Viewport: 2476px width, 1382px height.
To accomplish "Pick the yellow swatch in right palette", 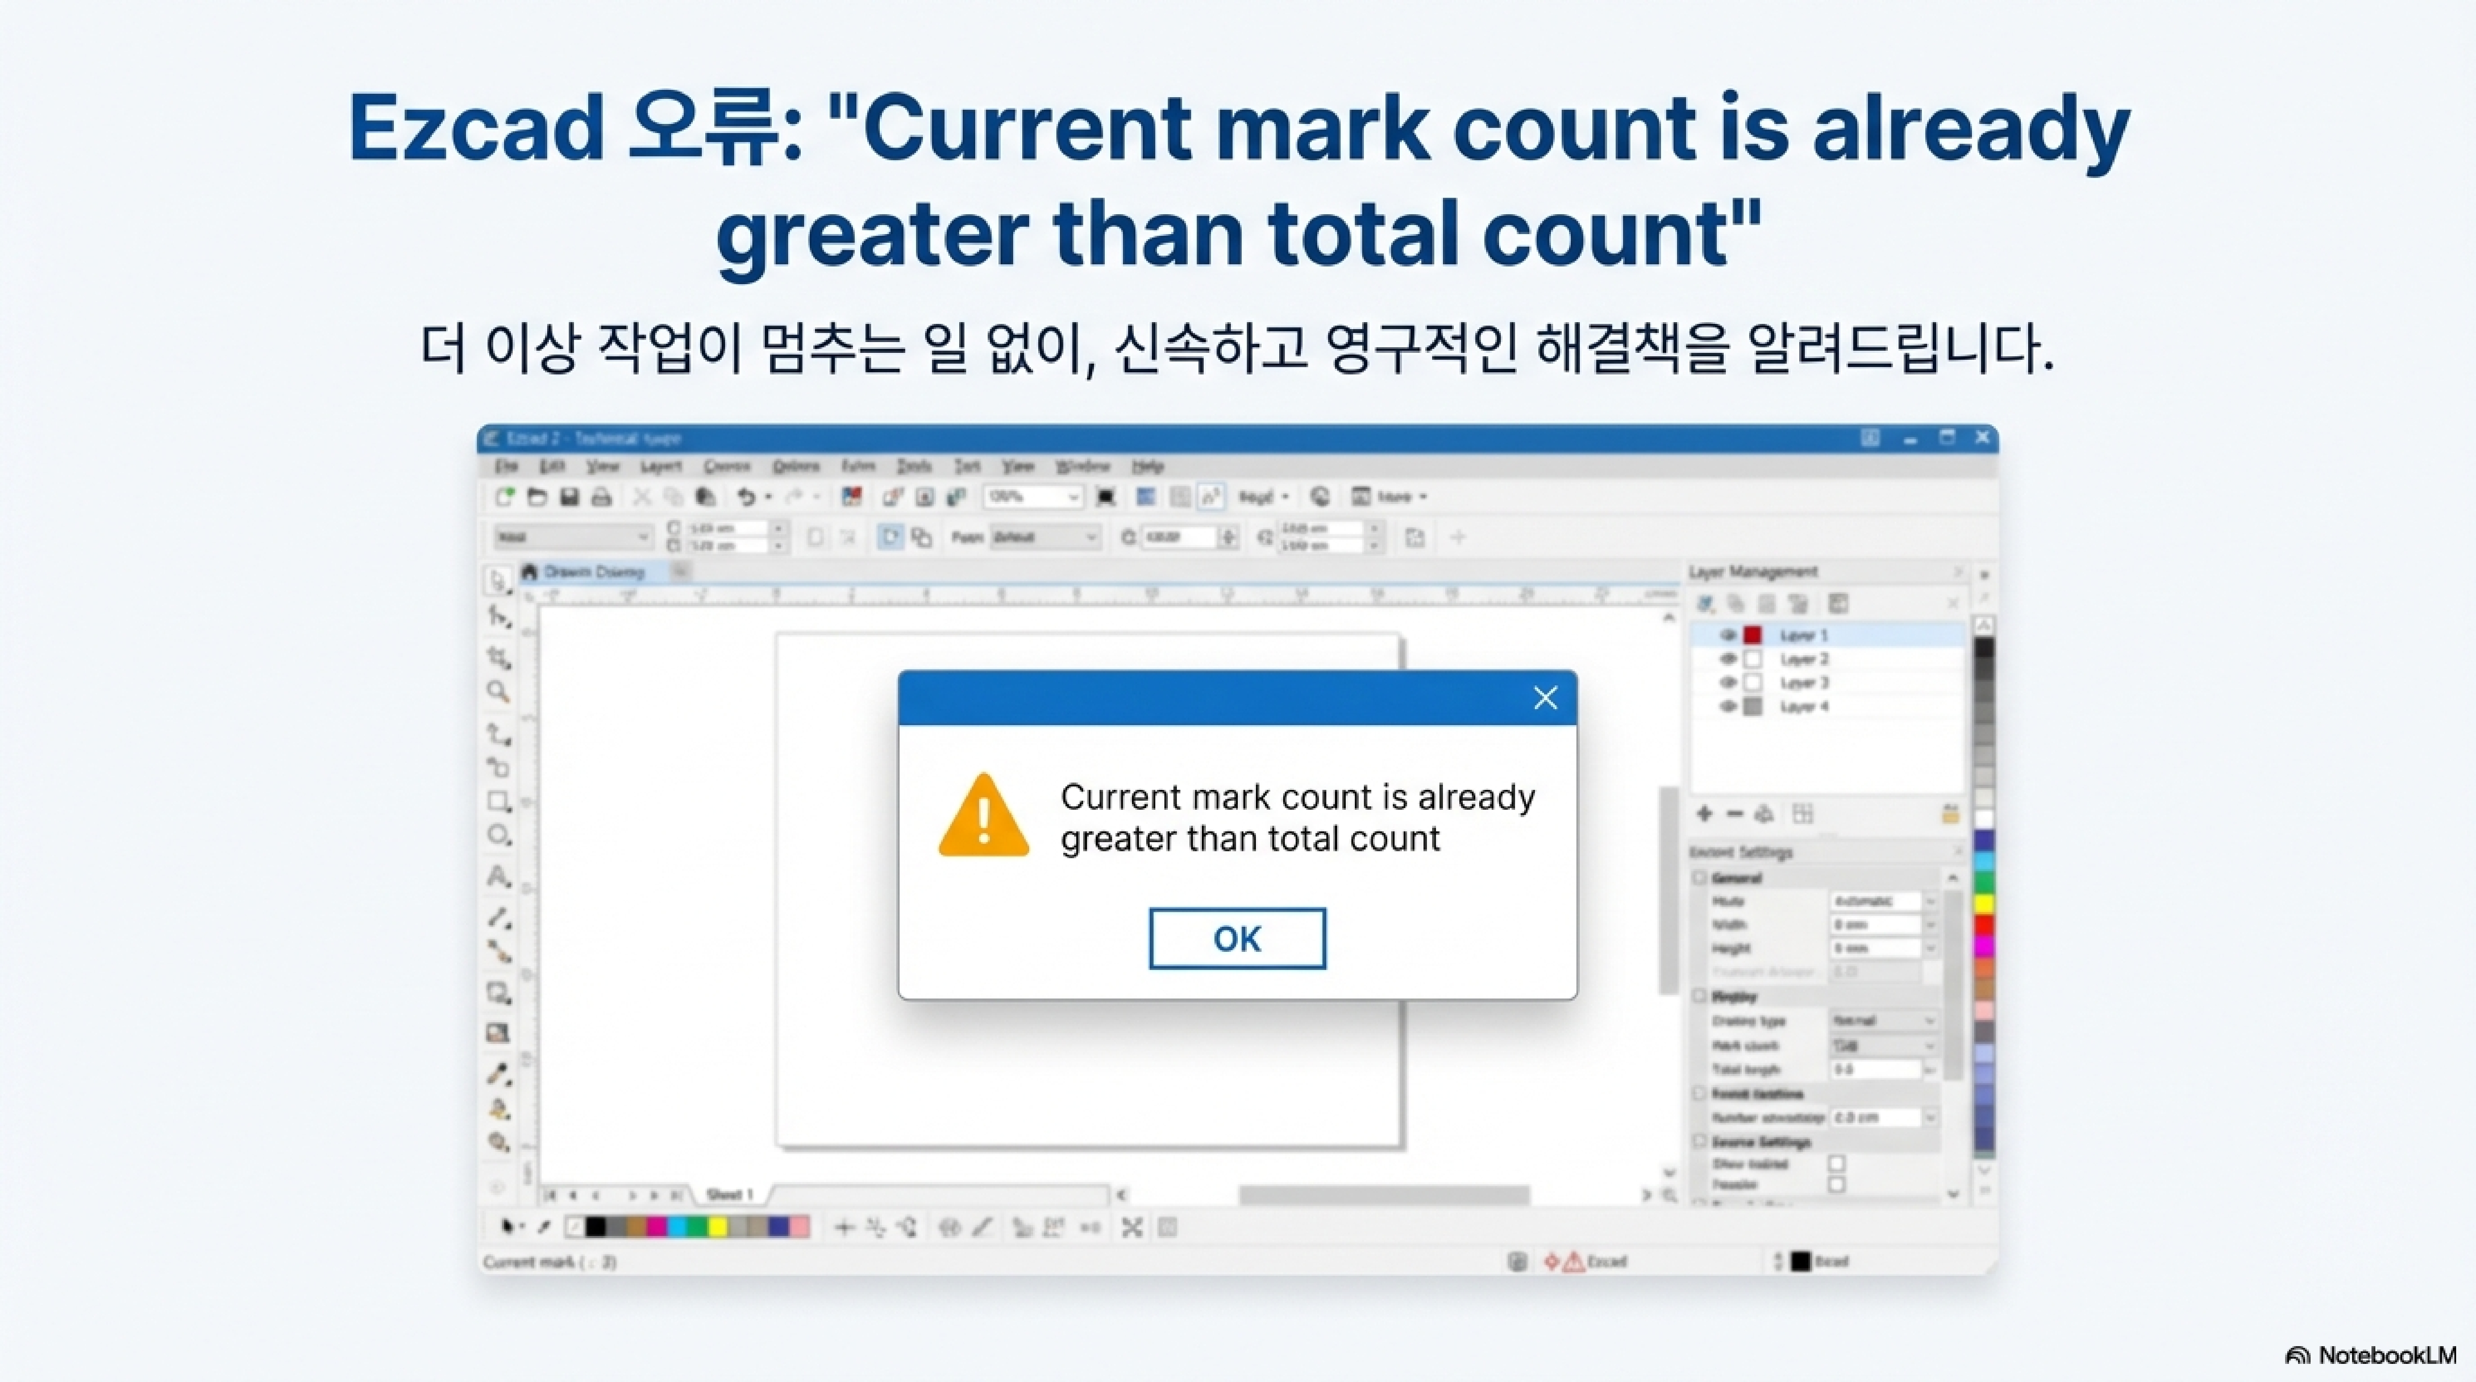I will click(1984, 903).
